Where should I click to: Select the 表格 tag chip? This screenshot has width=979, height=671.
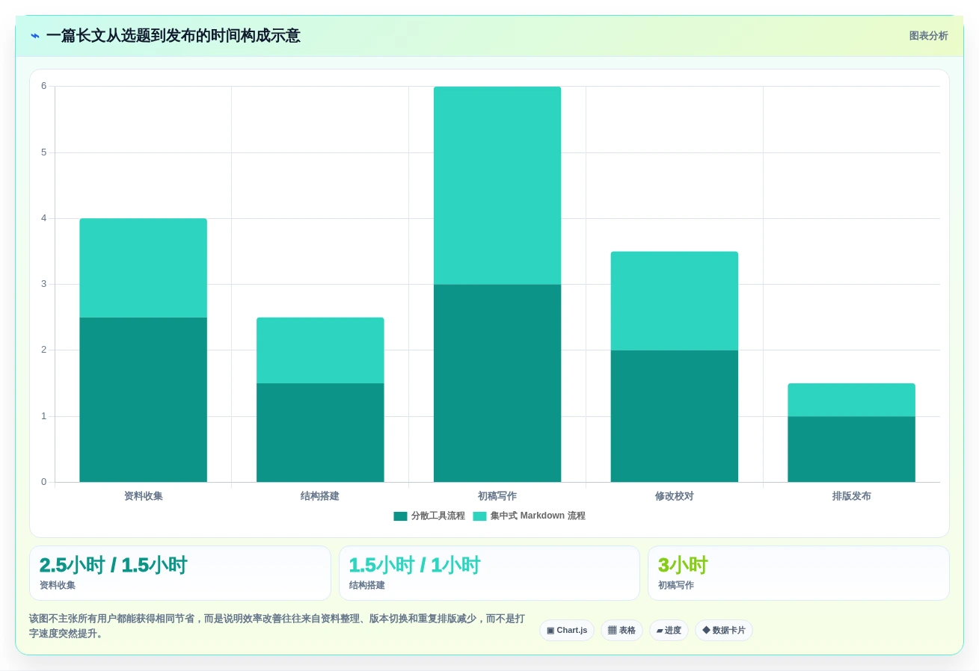(622, 631)
